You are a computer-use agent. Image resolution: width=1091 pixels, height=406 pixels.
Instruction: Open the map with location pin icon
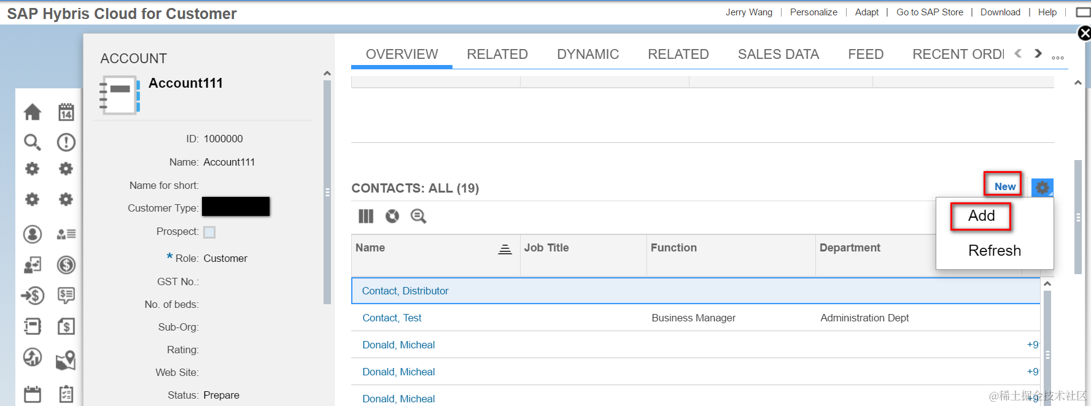pos(66,360)
